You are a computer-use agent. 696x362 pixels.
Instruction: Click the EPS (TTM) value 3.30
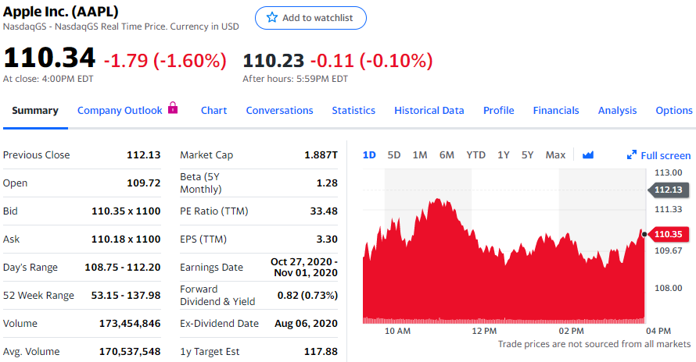point(327,239)
